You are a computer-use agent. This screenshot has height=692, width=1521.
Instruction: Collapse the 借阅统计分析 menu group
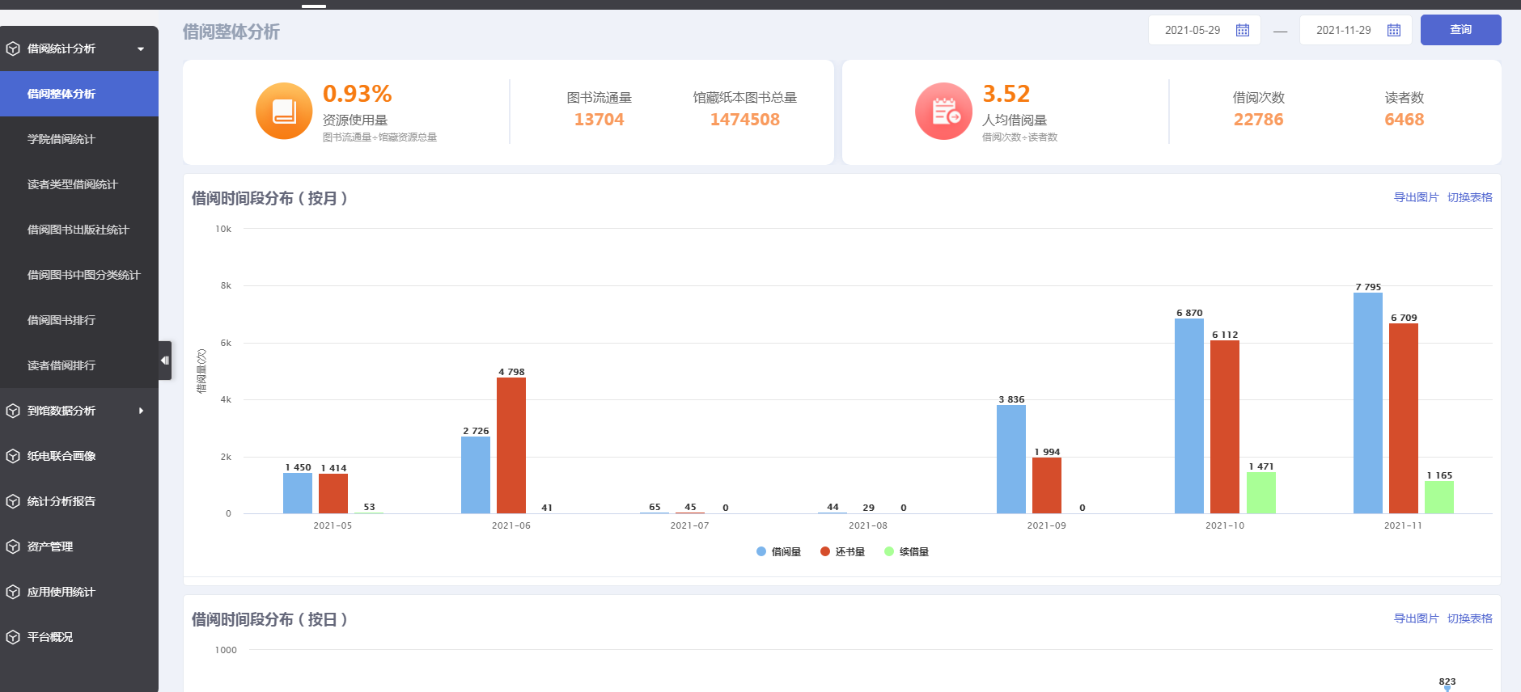pos(141,49)
